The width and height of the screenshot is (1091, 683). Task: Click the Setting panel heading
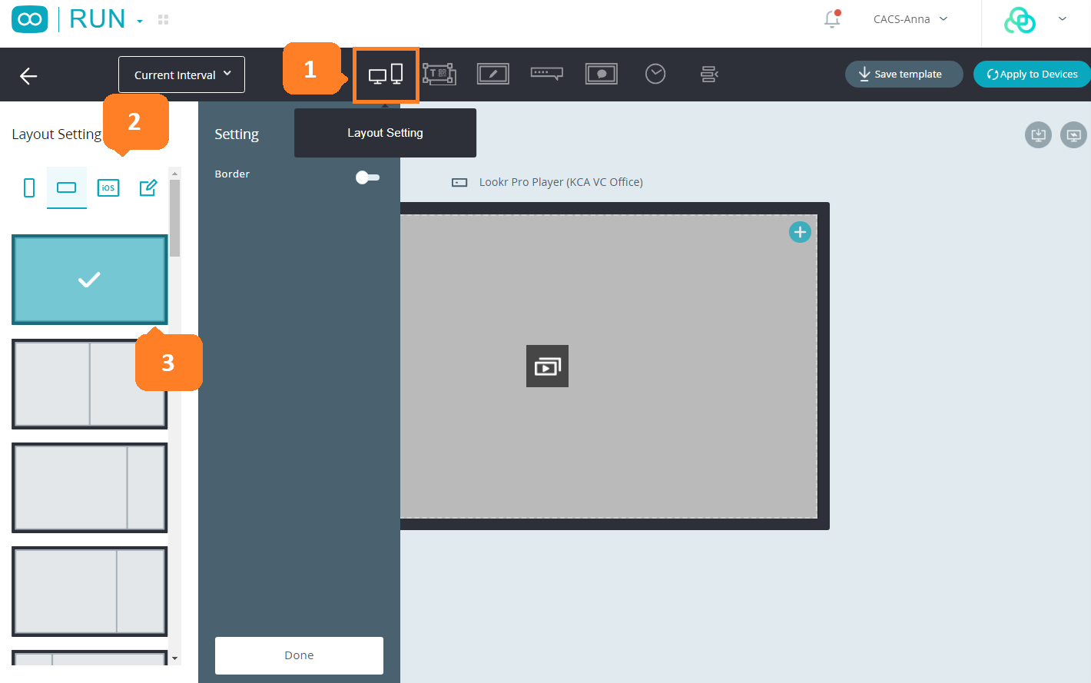tap(237, 134)
